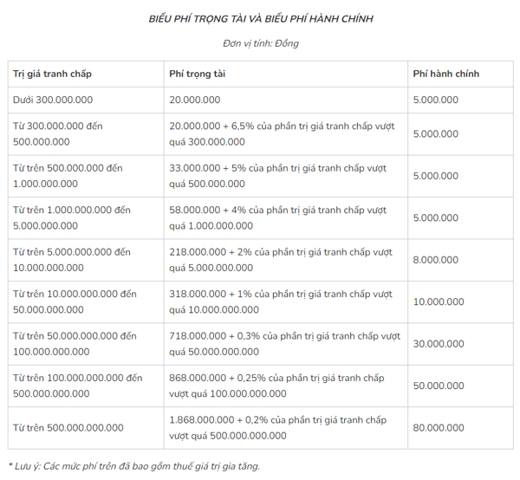This screenshot has width=520, height=480.
Task: Select the 'Trị giá tranh chấp' column header
Action: point(86,74)
